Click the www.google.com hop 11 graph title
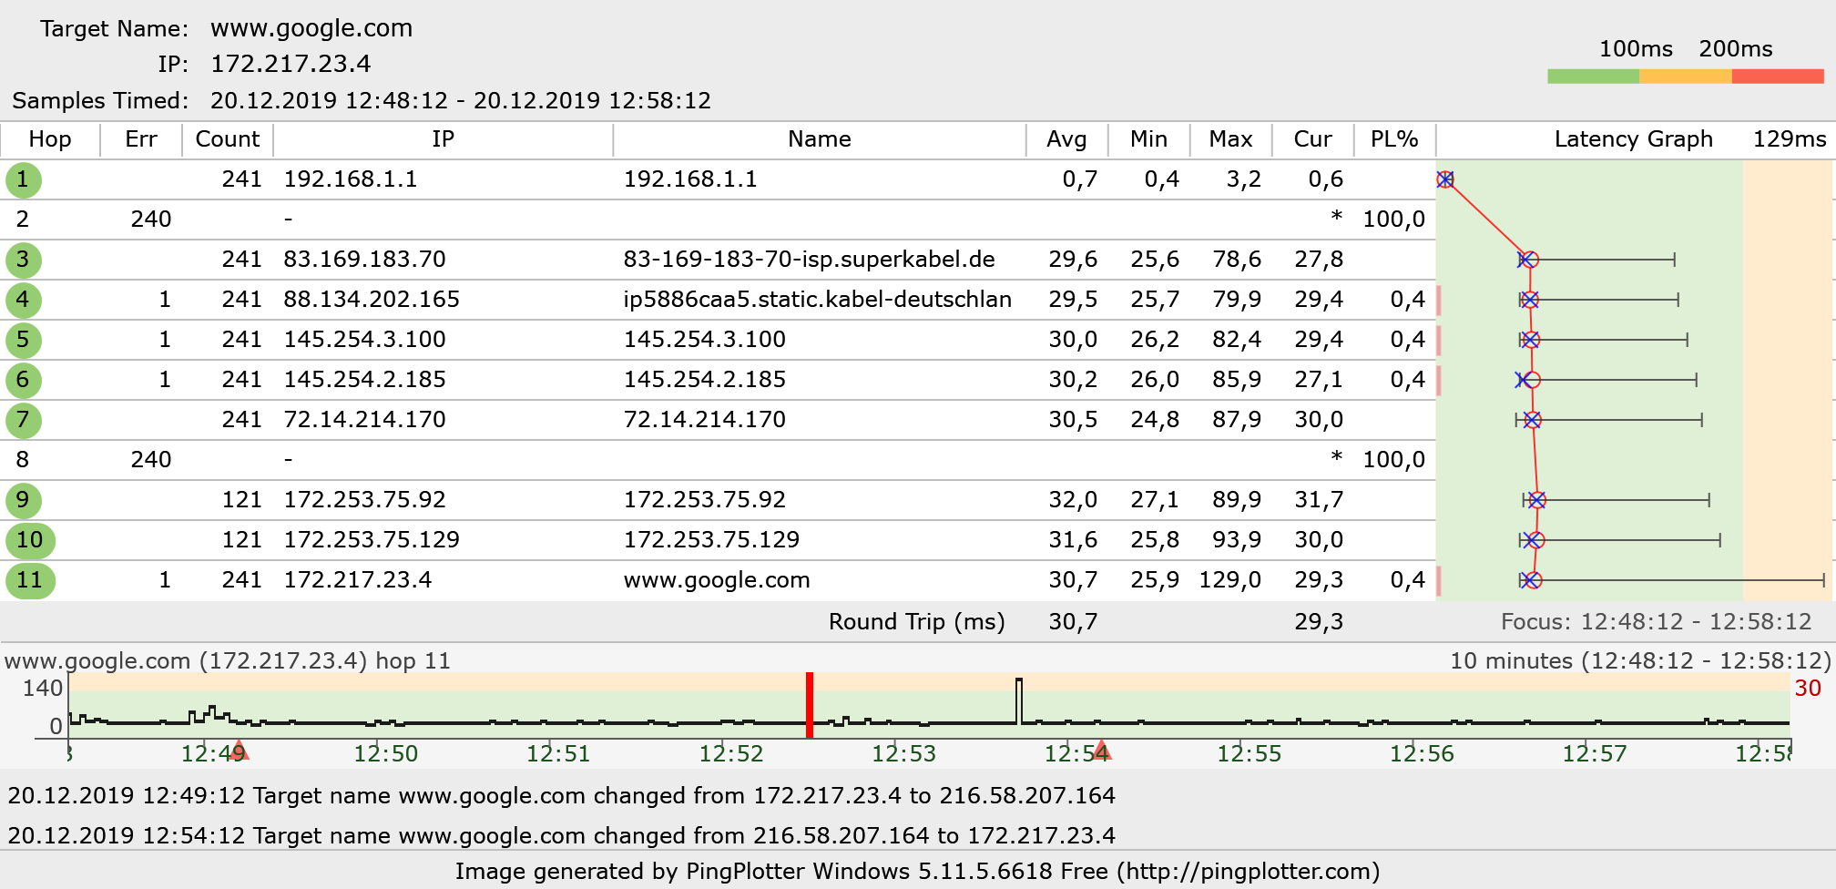Viewport: 1836px width, 889px height. tap(228, 661)
